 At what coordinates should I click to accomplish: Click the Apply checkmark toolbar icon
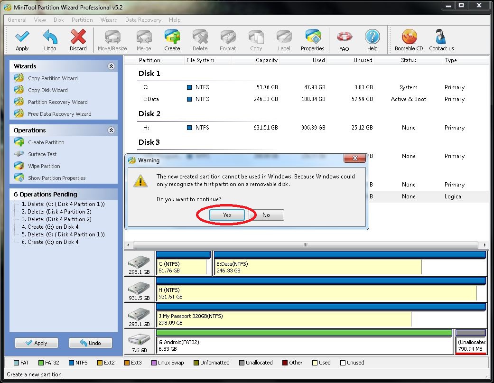pos(22,37)
